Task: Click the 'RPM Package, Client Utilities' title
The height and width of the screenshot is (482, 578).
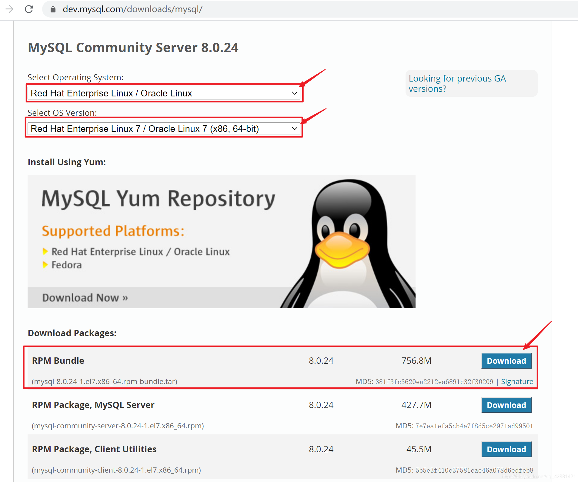Action: pyautogui.click(x=94, y=449)
